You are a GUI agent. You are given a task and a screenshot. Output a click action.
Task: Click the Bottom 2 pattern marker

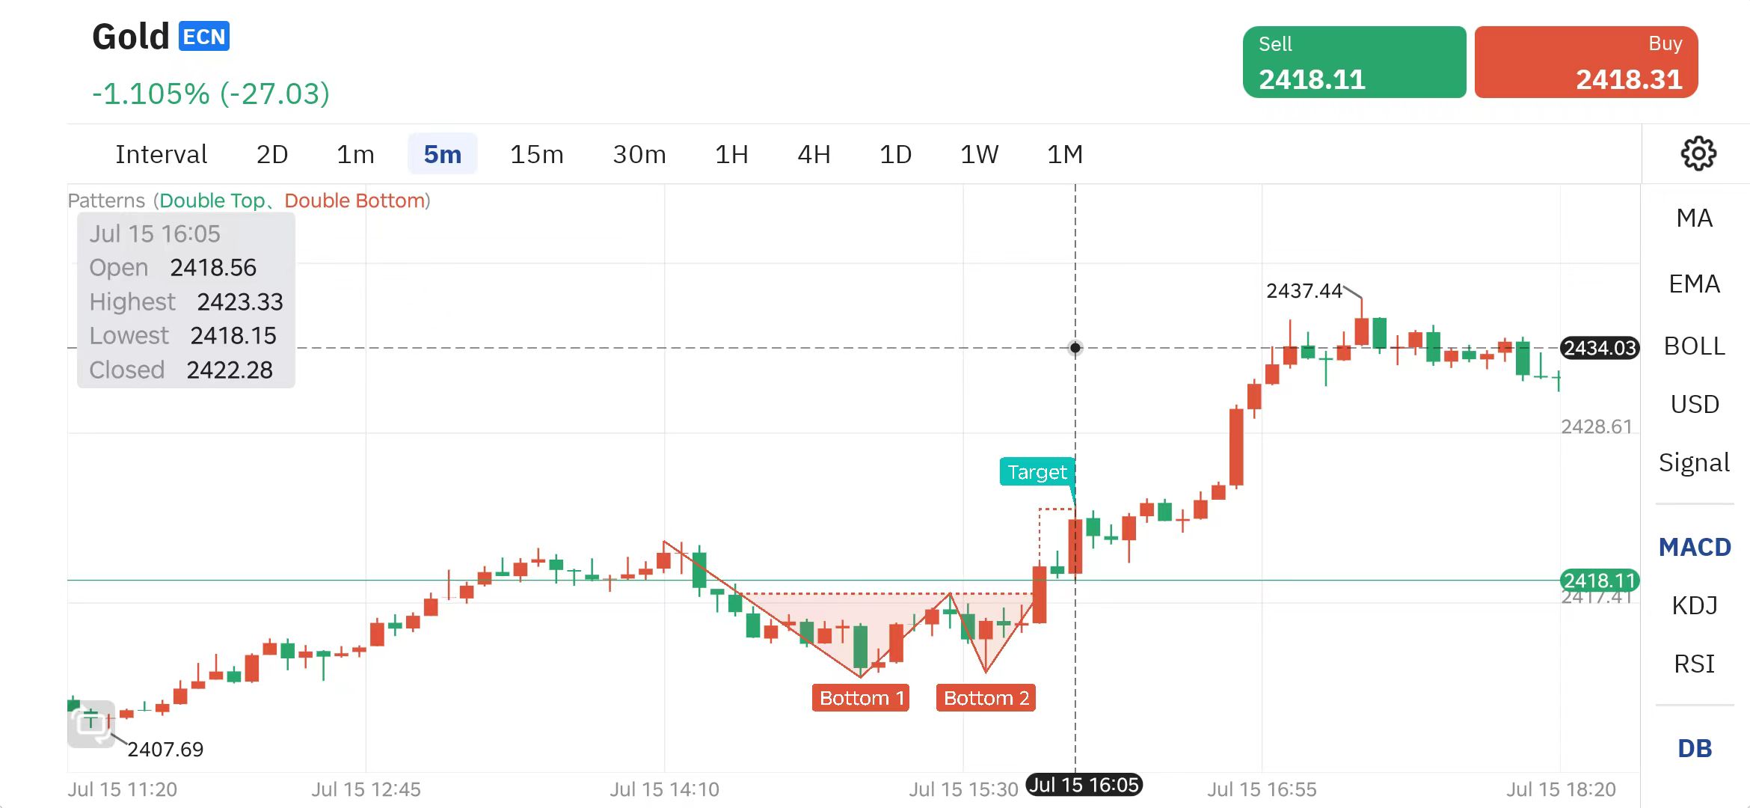[x=986, y=698]
